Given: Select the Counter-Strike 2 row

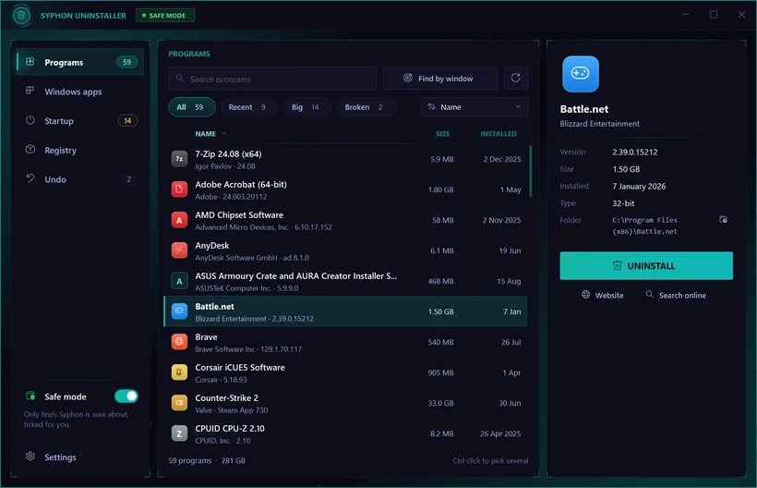Looking at the screenshot, I should pos(345,402).
